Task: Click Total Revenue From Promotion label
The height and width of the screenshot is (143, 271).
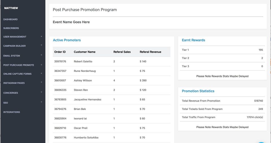Action: point(201,101)
